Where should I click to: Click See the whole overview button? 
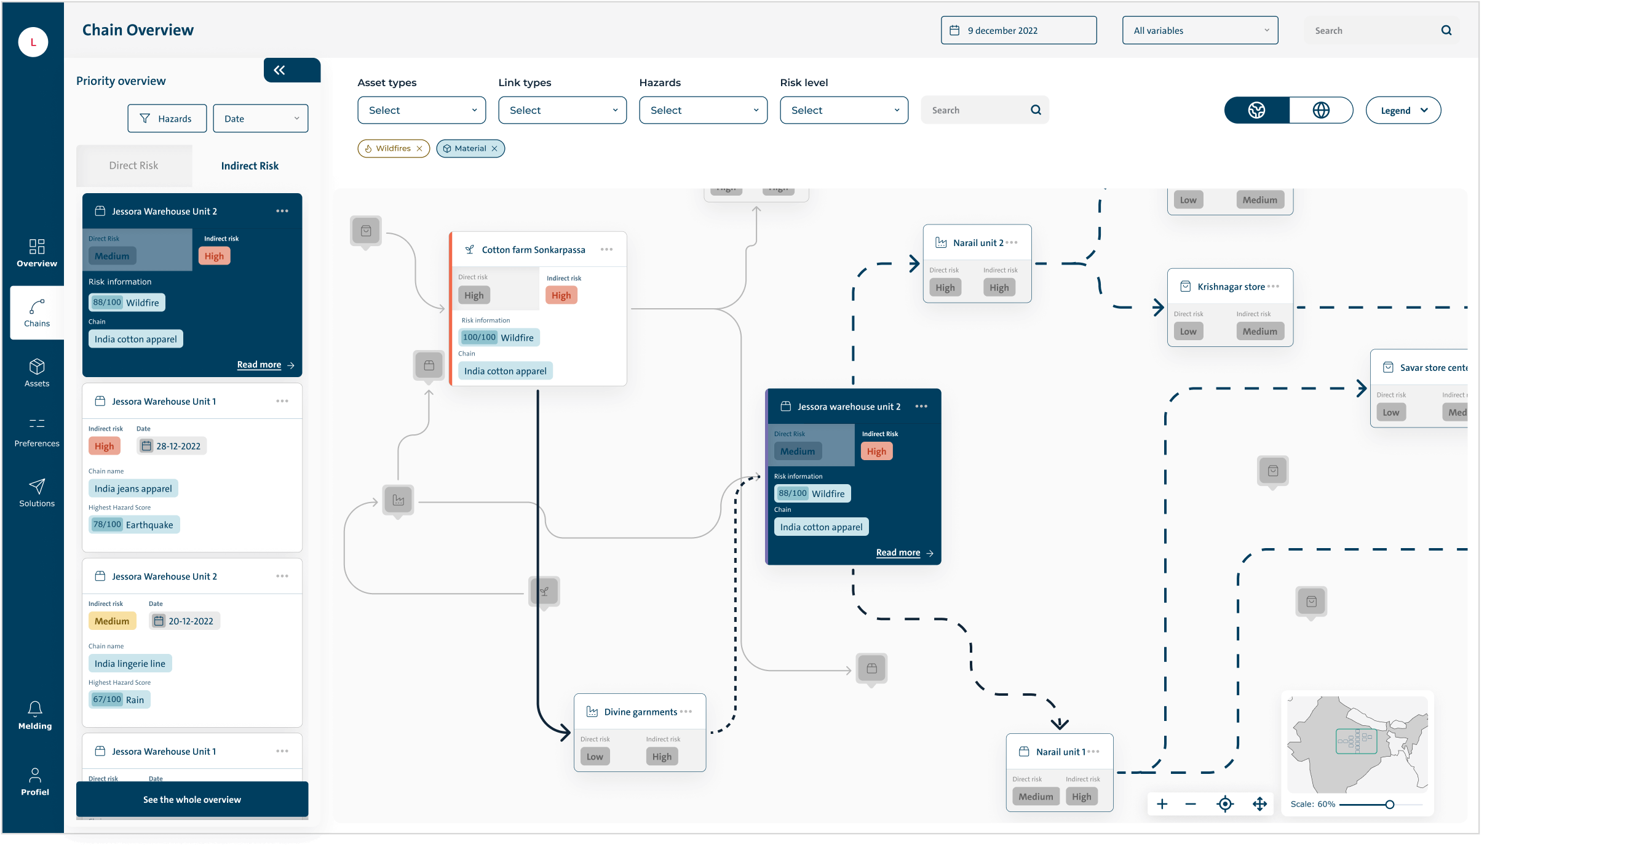(192, 799)
